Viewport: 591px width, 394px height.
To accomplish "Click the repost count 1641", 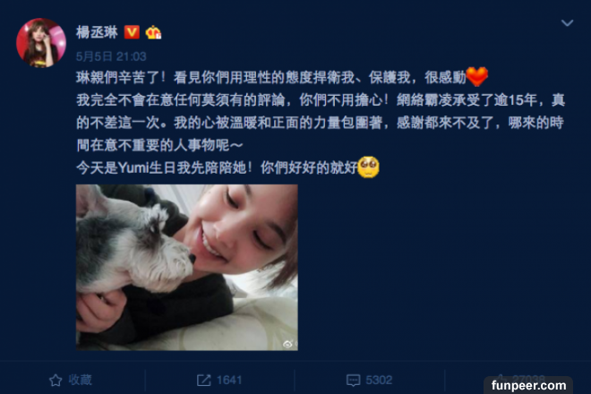I will (229, 380).
